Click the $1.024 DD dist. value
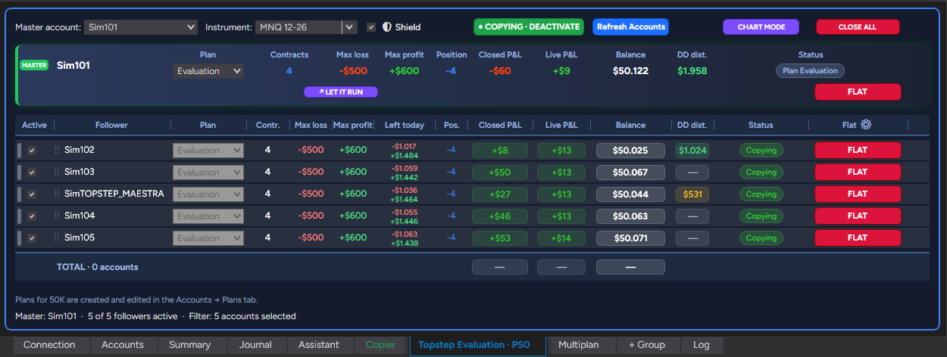 coord(692,151)
